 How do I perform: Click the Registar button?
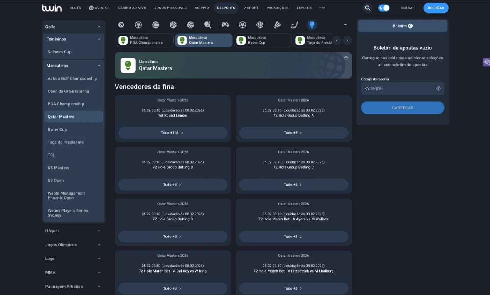coord(436,8)
